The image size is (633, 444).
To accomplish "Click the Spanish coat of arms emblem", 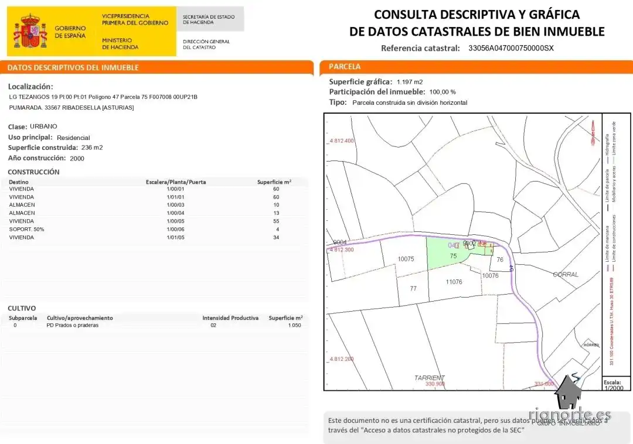I will point(30,30).
